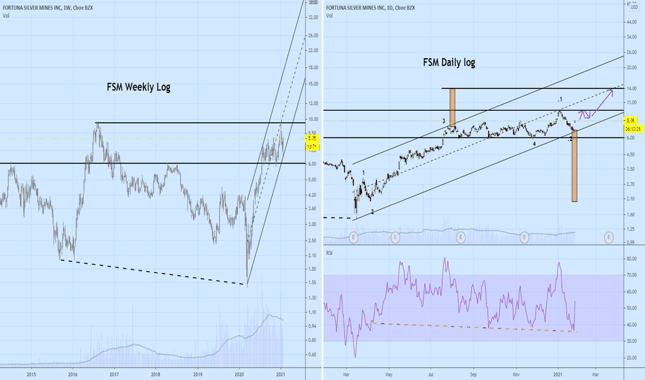Click the 2020 label on weekly time axis
Viewport: 645px width, 380px height.
pyautogui.click(x=239, y=374)
